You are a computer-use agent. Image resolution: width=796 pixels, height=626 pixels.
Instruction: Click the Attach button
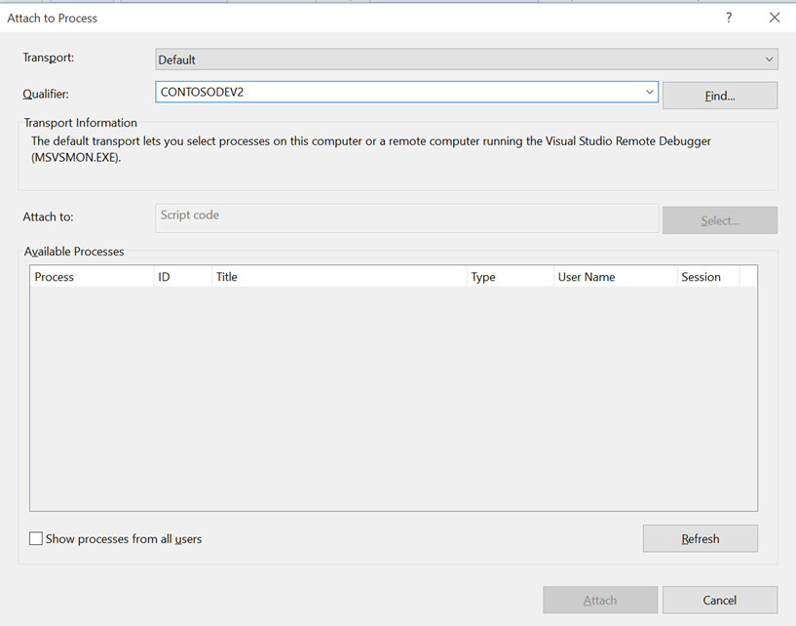click(600, 600)
